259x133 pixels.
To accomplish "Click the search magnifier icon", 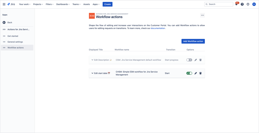I will [207, 4].
